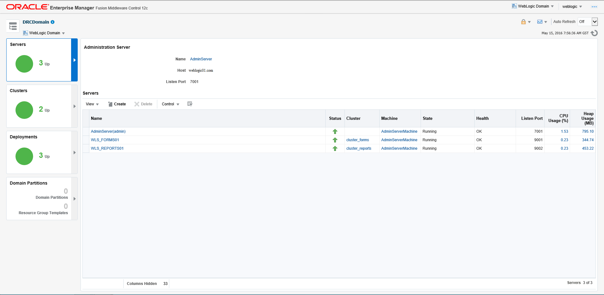Click the lock Change Center icon
Image resolution: width=604 pixels, height=295 pixels.
point(523,22)
